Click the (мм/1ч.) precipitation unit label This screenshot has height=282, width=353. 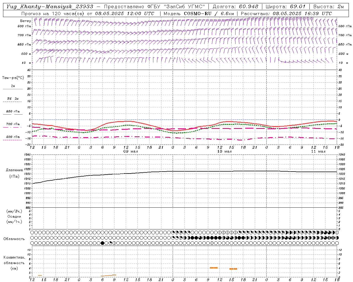[14, 222]
